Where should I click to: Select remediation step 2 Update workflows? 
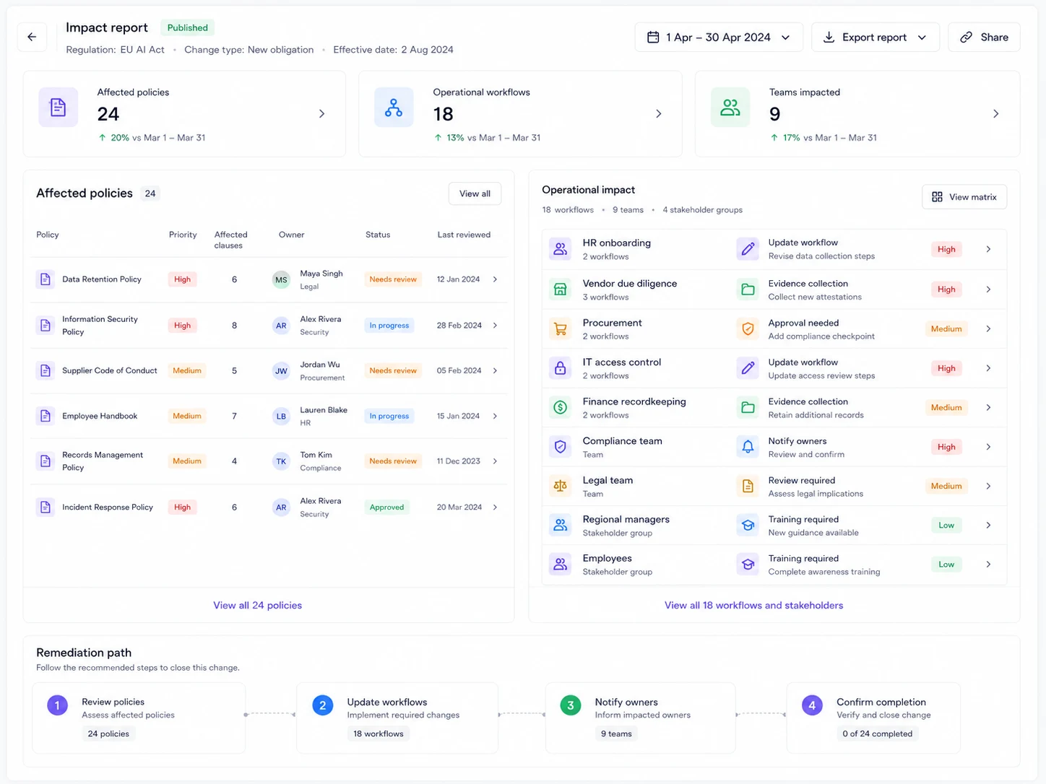[x=397, y=718]
